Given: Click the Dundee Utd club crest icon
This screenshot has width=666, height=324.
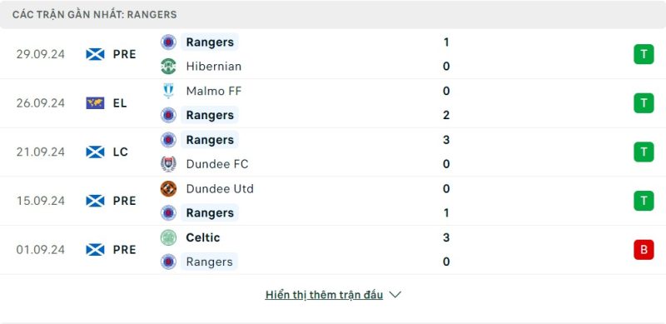Looking at the screenshot, I should [169, 189].
